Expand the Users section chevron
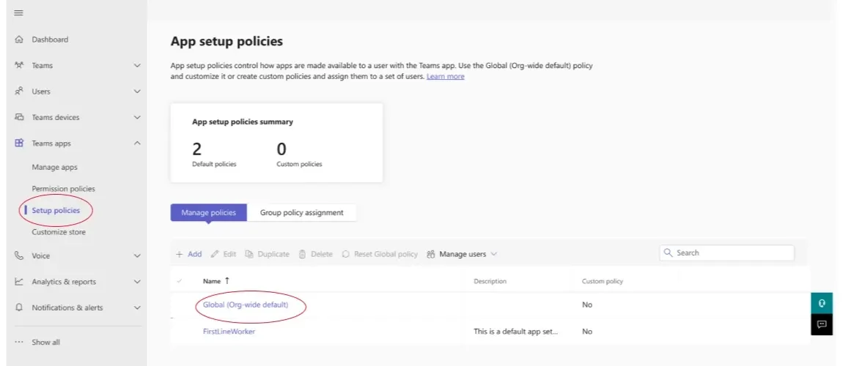 (x=137, y=91)
